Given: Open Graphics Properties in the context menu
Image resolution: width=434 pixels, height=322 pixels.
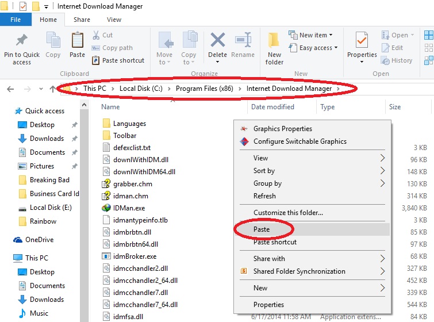Looking at the screenshot, I should coord(312,129).
